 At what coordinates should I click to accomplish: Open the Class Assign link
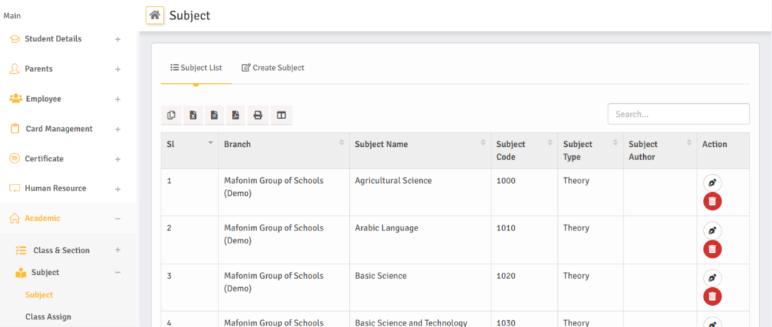(x=48, y=317)
